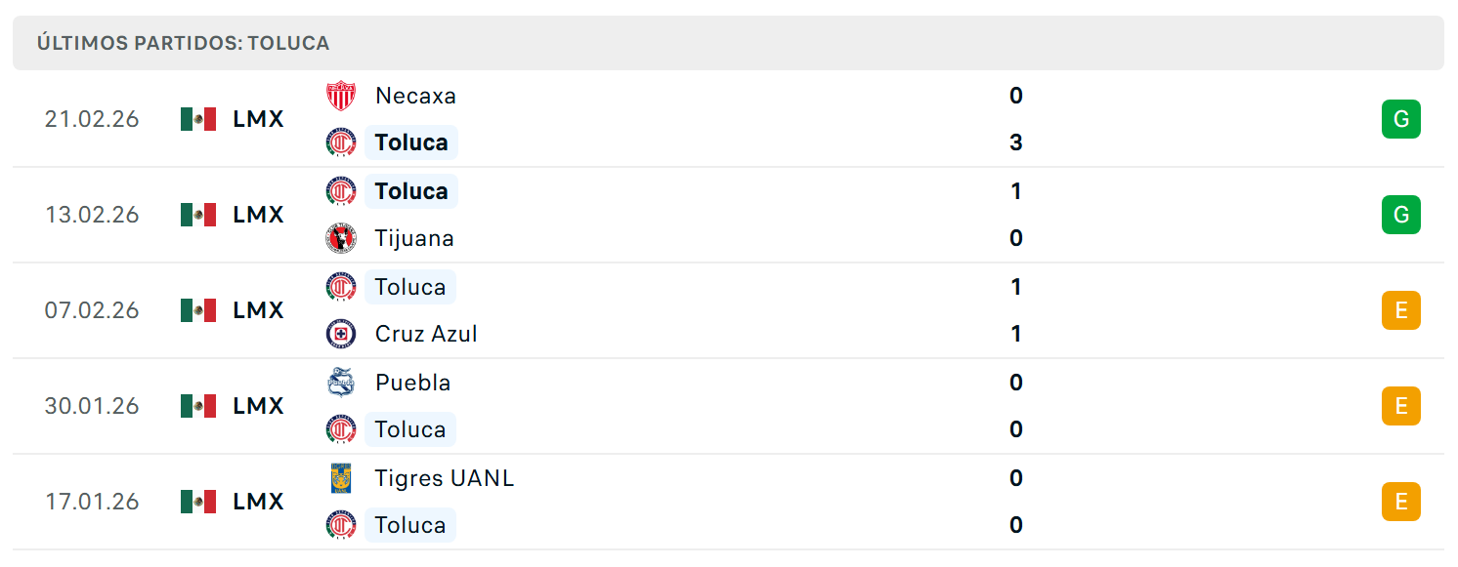Screen dimensions: 1458x567
Task: Select the LMX league label on 30.01.26 row
Action: [x=258, y=406]
